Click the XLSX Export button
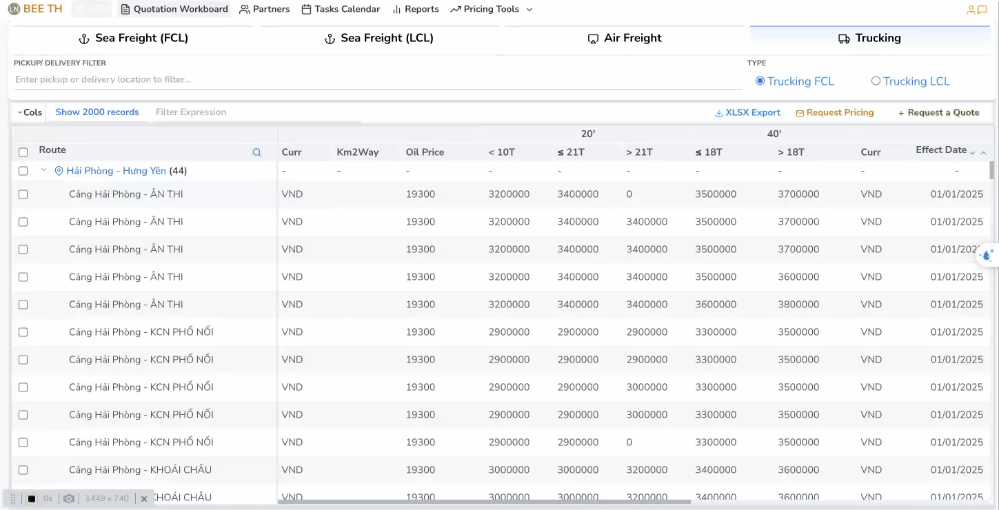Screen dimensions: 999x510 pyautogui.click(x=747, y=112)
